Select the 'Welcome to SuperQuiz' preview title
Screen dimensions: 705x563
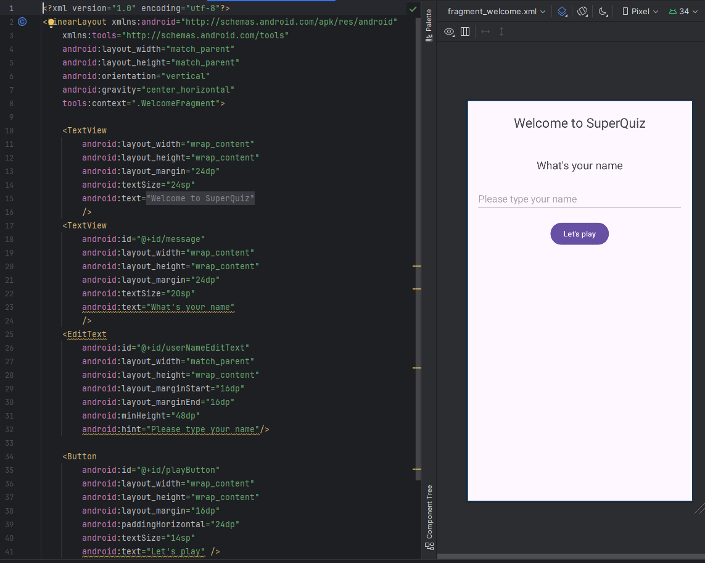click(579, 123)
